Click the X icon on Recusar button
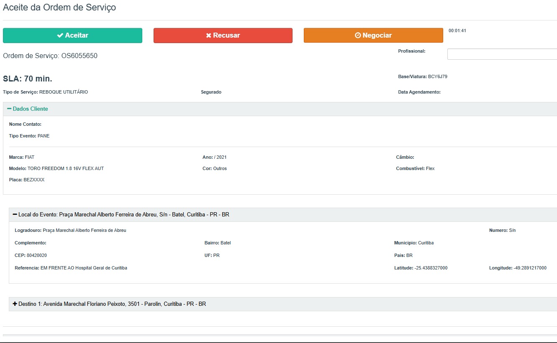 pyautogui.click(x=208, y=36)
